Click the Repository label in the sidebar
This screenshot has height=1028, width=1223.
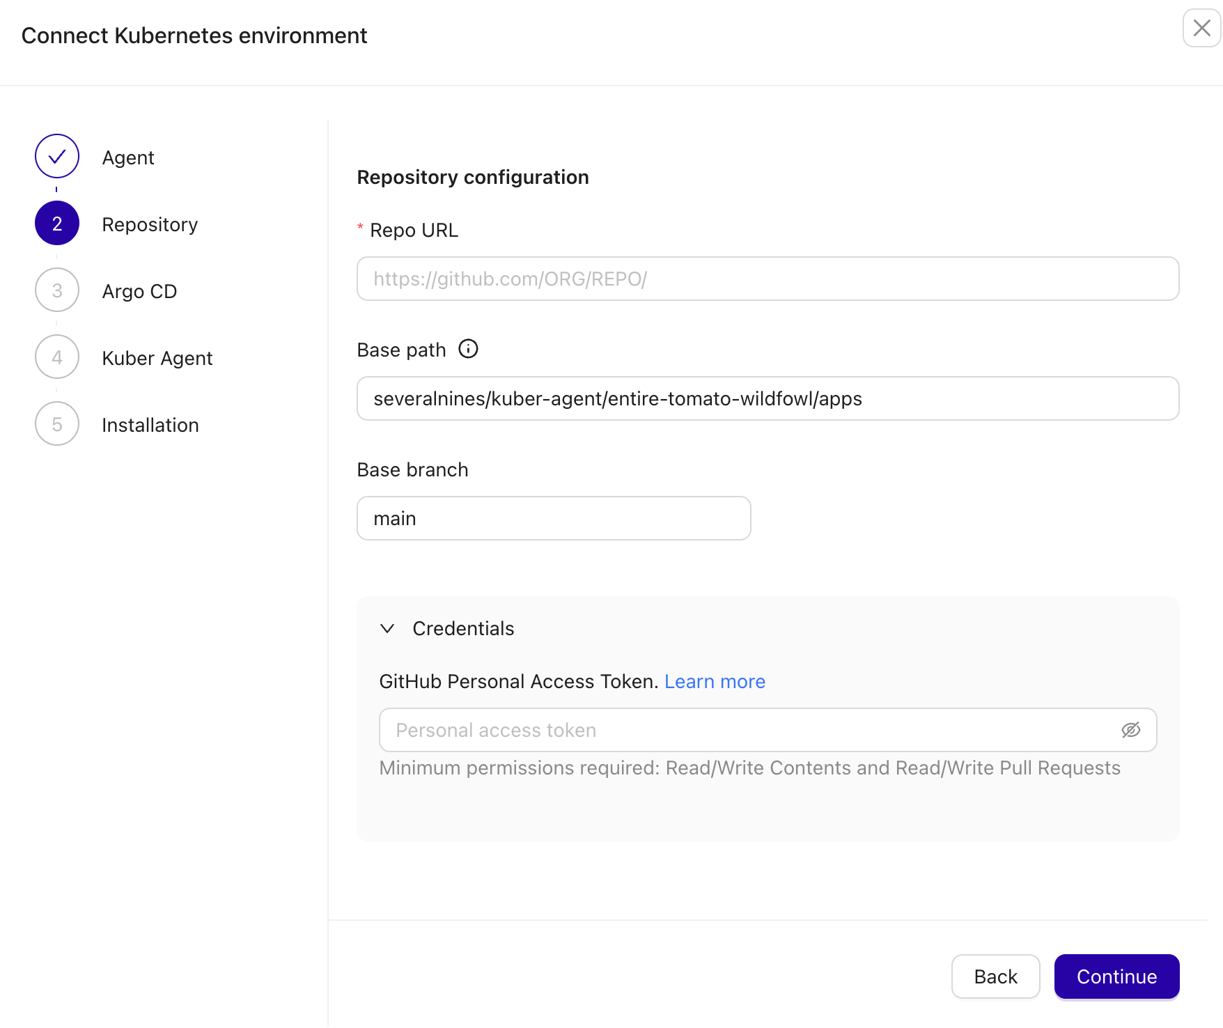[x=150, y=224]
